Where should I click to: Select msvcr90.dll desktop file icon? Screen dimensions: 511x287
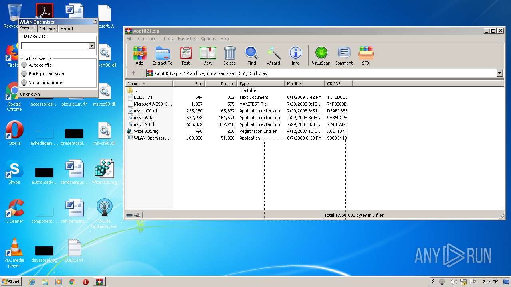tap(104, 133)
